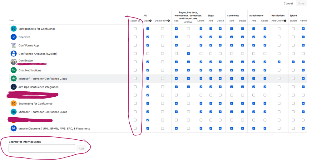Tick Select all checkbox for OneDrive row

[135, 37]
